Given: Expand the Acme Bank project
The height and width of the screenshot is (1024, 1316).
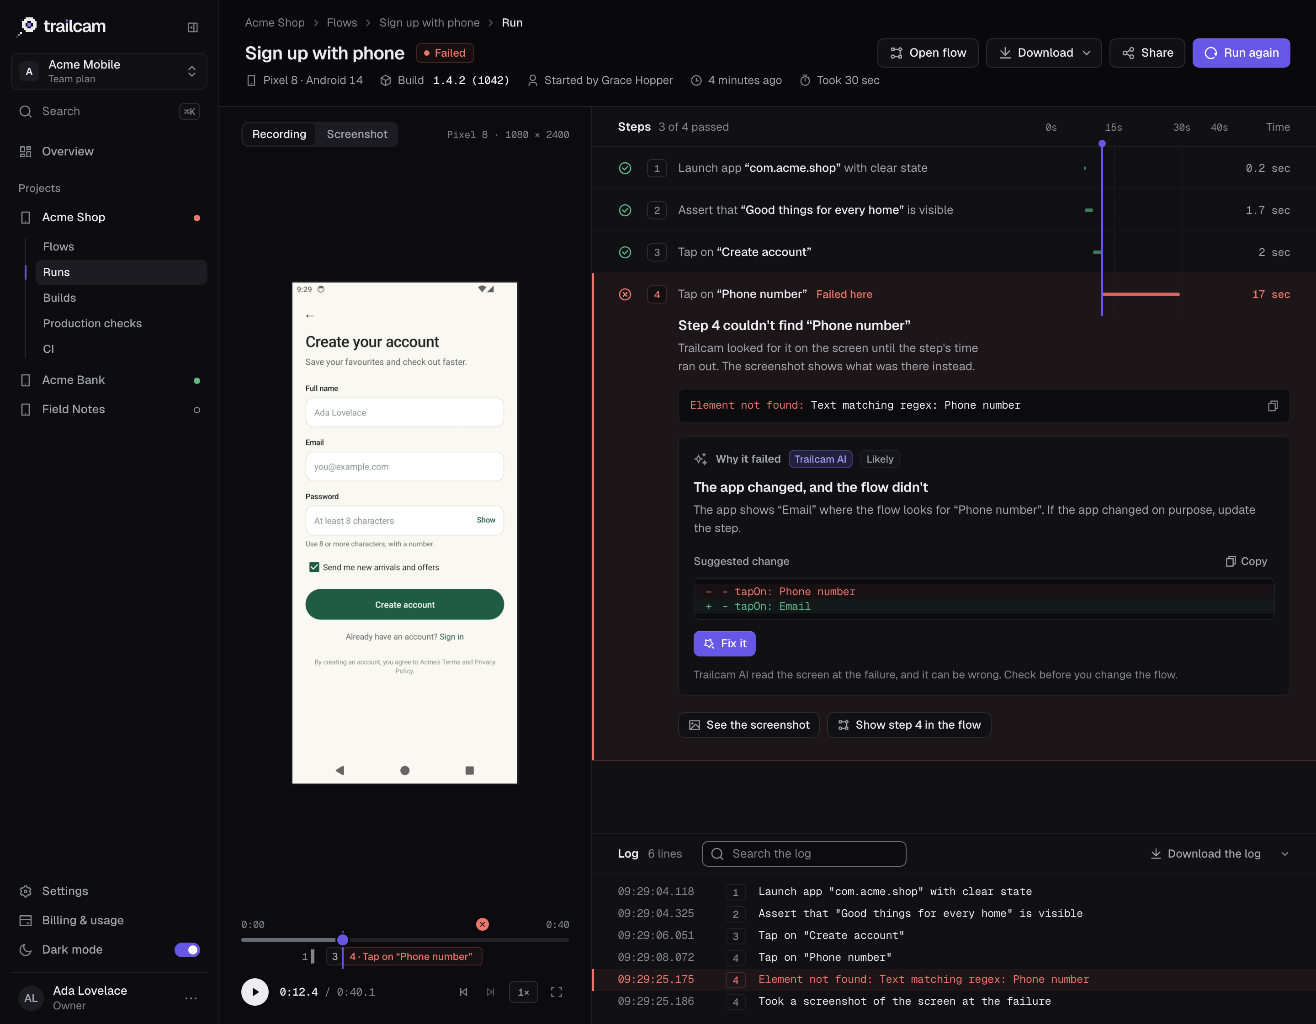Looking at the screenshot, I should 109,380.
